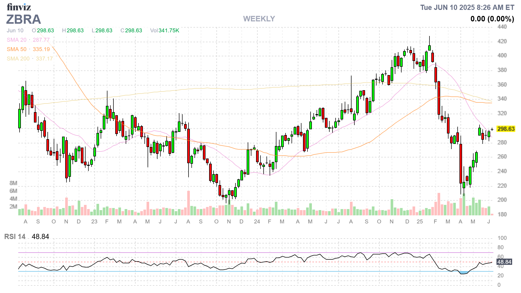Viewport: 521px width, 293px height.
Task: Click the 8M volume axis label
Action: point(13,183)
